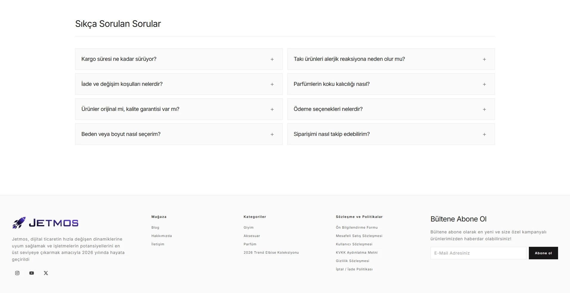Image resolution: width=570 pixels, height=293 pixels.
Task: Open the İletişim footer link
Action: (158, 244)
